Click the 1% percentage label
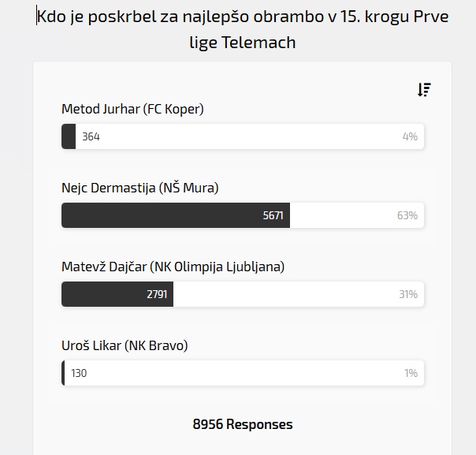This screenshot has height=455, width=476. [x=411, y=373]
